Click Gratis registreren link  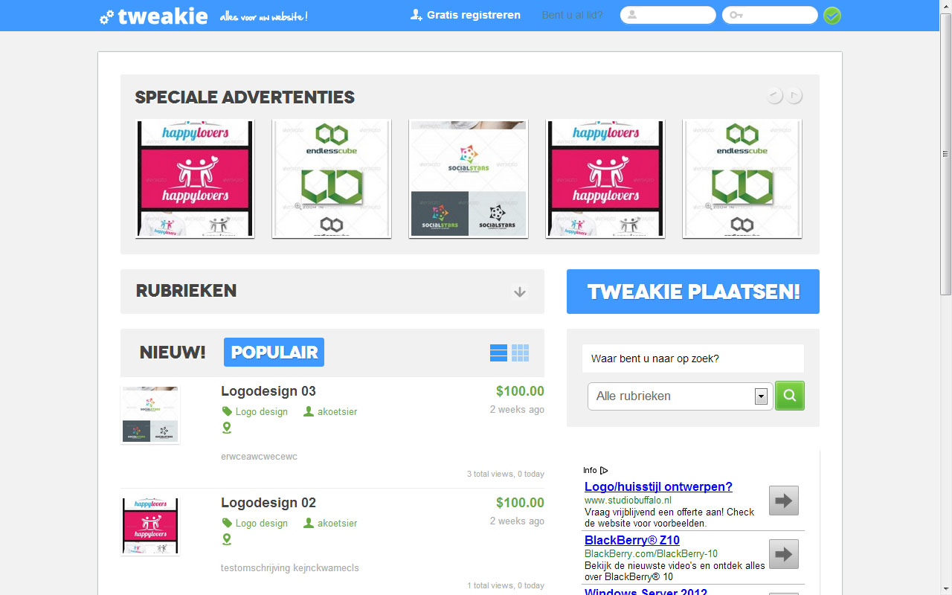click(x=466, y=15)
